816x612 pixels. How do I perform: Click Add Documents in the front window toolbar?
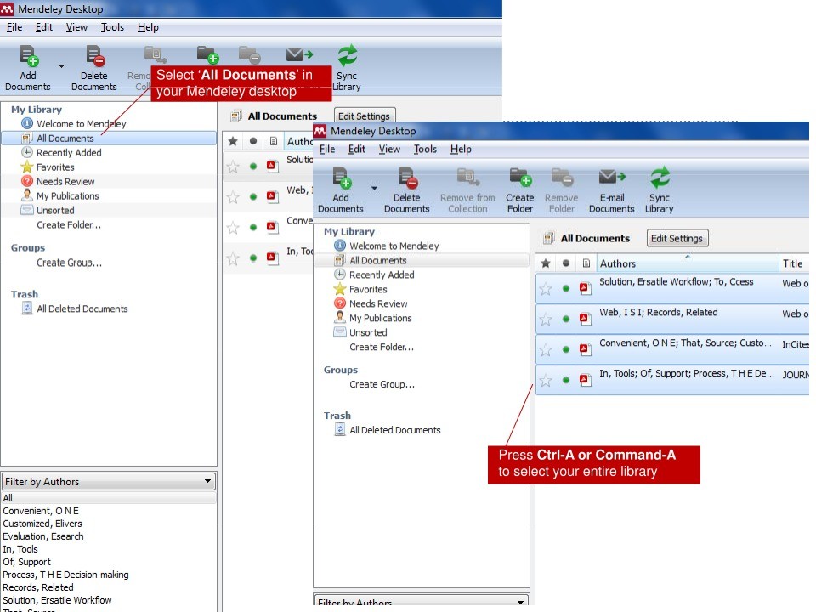click(341, 190)
